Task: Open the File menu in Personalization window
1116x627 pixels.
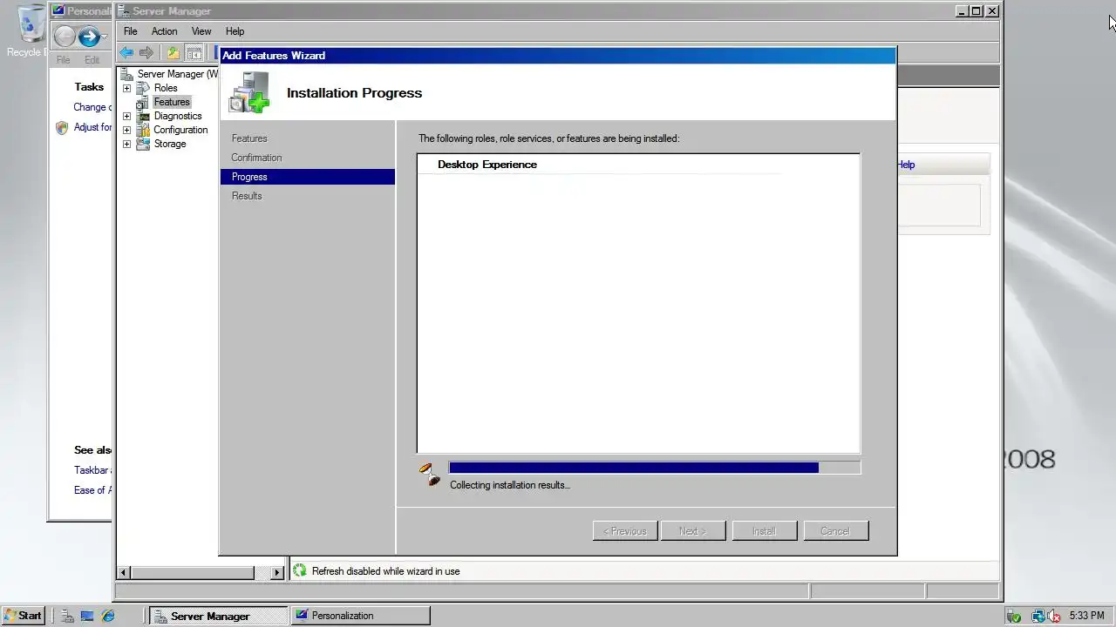Action: pos(64,60)
